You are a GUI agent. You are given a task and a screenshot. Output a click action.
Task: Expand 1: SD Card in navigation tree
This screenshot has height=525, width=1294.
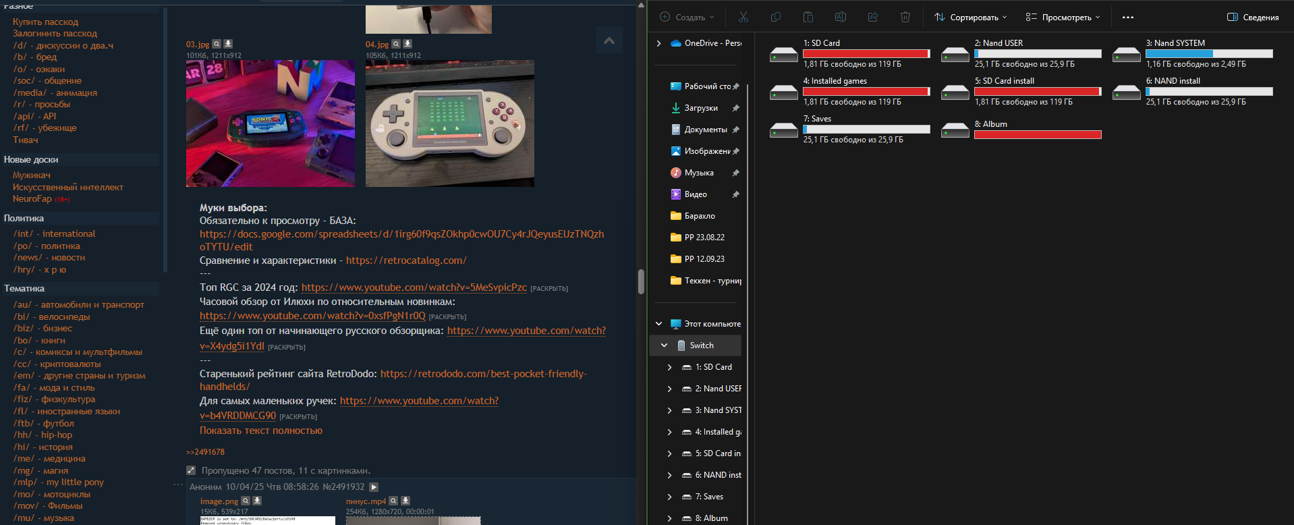[669, 367]
